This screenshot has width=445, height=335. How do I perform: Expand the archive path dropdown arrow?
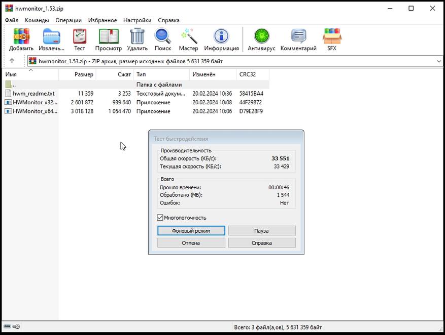[439, 61]
